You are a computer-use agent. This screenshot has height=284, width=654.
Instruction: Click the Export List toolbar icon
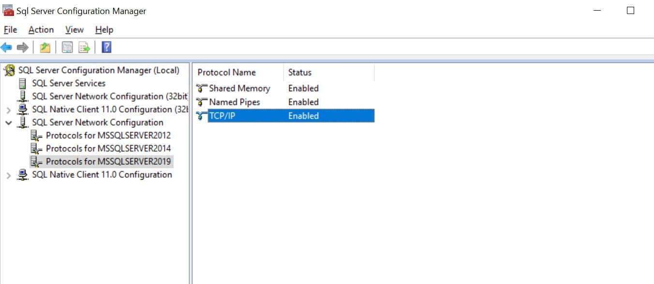click(x=85, y=47)
